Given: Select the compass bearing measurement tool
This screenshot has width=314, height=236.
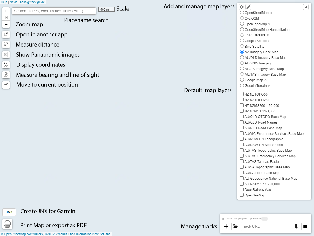Looking at the screenshot, I should pyautogui.click(x=6, y=75).
